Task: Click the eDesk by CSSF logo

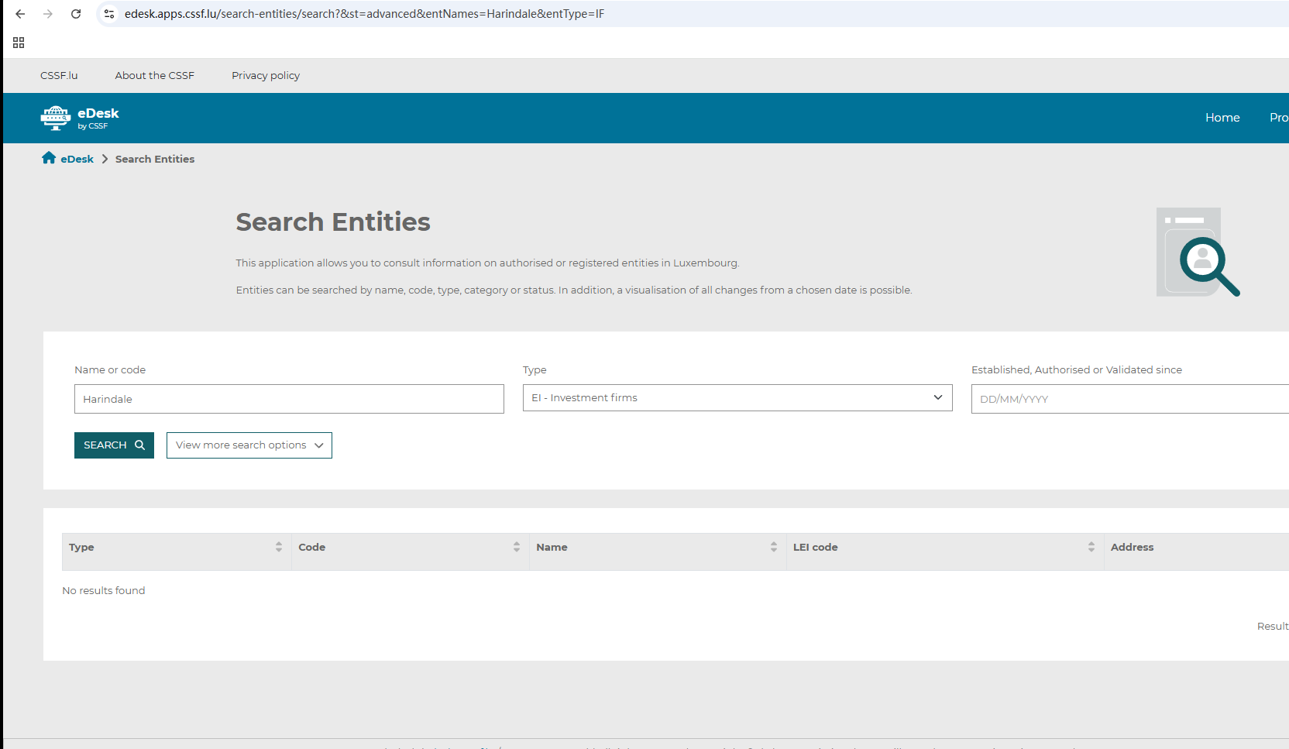Action: point(80,118)
